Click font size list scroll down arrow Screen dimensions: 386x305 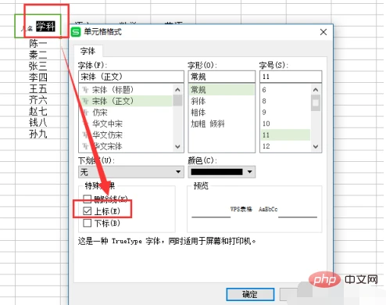coord(316,146)
